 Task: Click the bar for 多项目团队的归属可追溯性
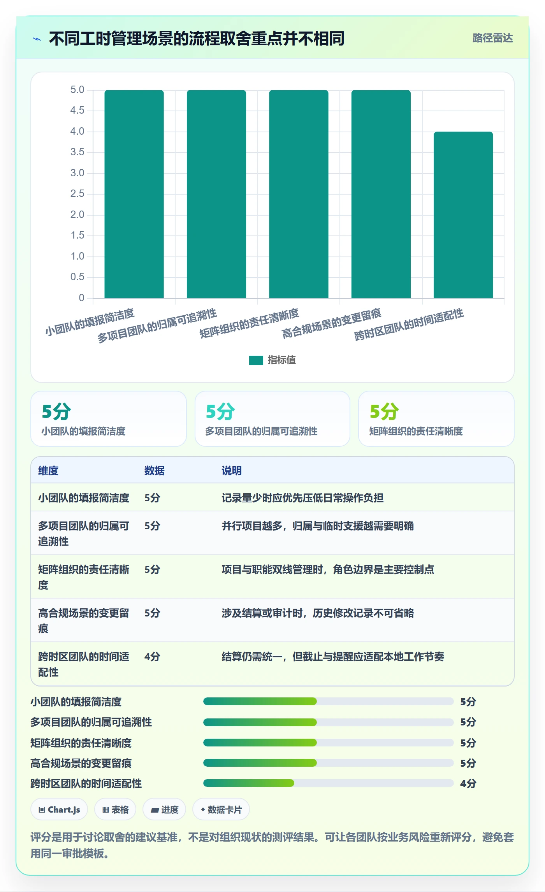[216, 194]
